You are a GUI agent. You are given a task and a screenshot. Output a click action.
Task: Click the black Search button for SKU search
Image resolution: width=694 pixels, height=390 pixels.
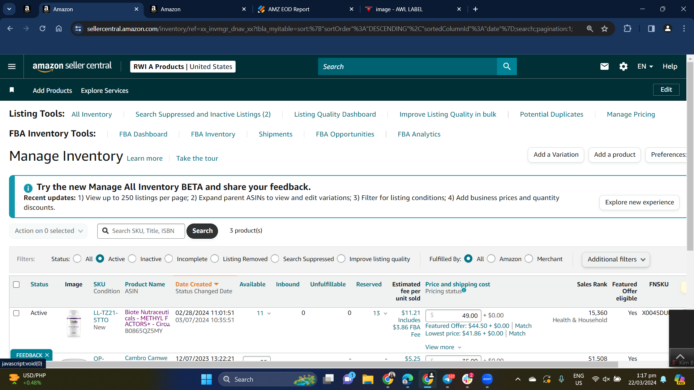[202, 231]
